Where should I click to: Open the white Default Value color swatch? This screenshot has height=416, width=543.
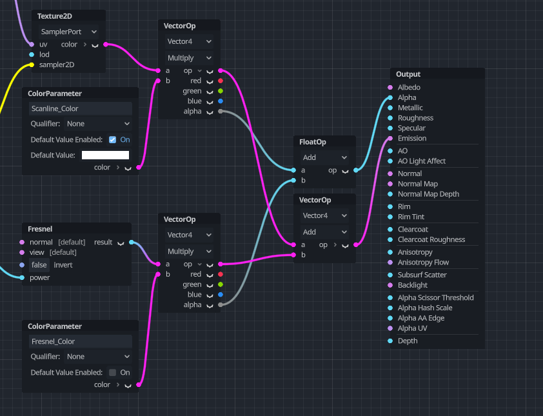(x=105, y=155)
